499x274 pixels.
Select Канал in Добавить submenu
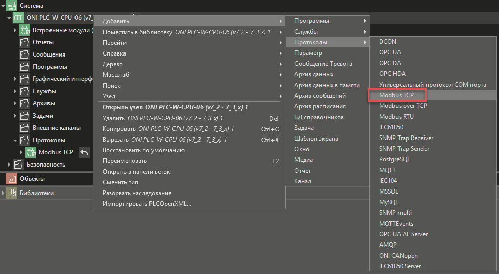tap(328, 181)
